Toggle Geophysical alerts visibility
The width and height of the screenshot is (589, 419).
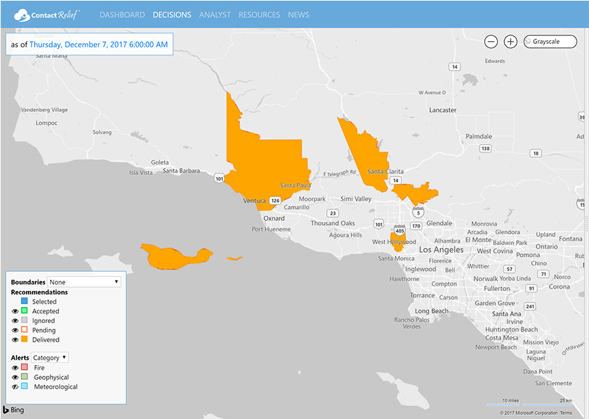tap(15, 377)
